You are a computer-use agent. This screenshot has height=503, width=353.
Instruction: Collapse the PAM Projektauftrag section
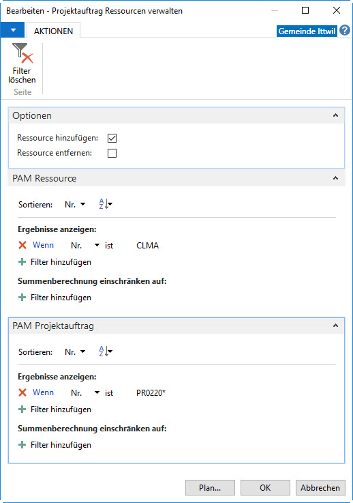click(335, 326)
